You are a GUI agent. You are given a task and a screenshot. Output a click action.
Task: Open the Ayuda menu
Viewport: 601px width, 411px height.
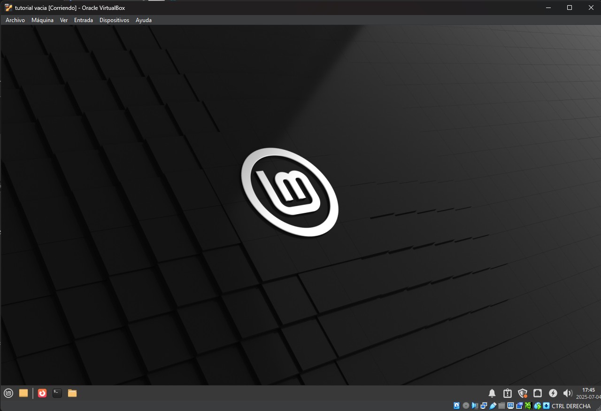(144, 20)
